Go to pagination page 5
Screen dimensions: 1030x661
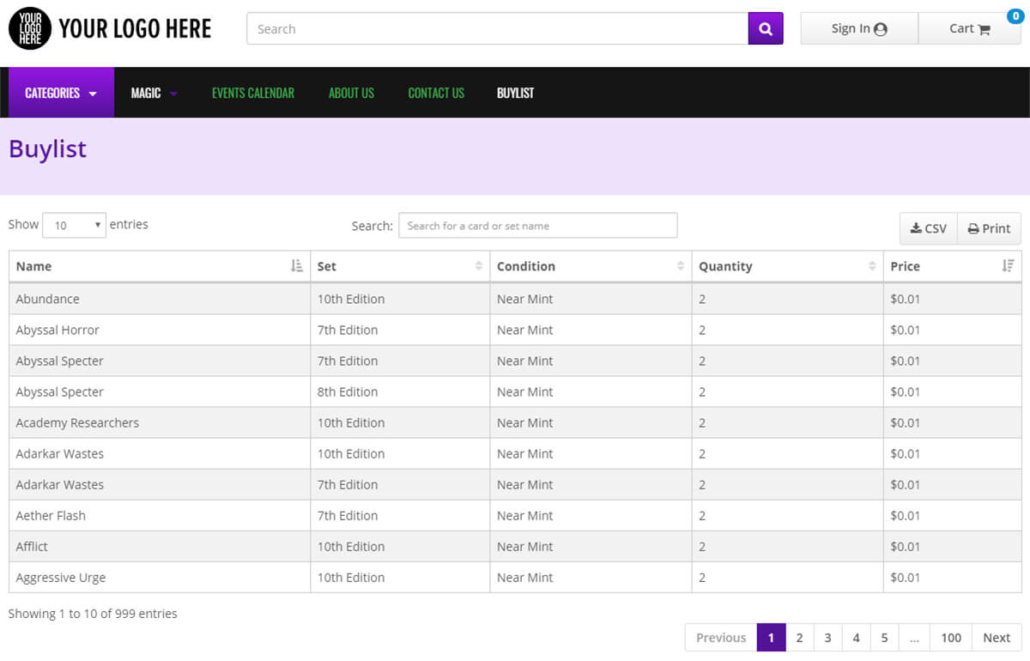point(884,637)
